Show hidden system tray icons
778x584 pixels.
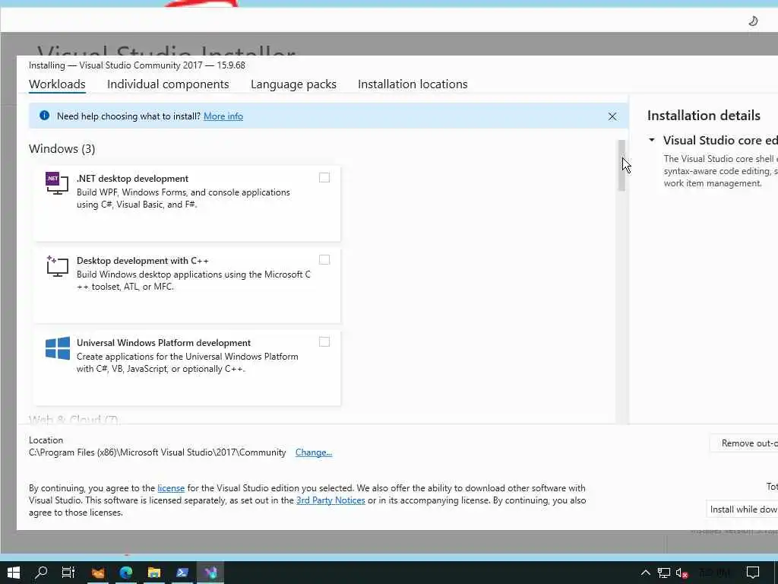646,573
